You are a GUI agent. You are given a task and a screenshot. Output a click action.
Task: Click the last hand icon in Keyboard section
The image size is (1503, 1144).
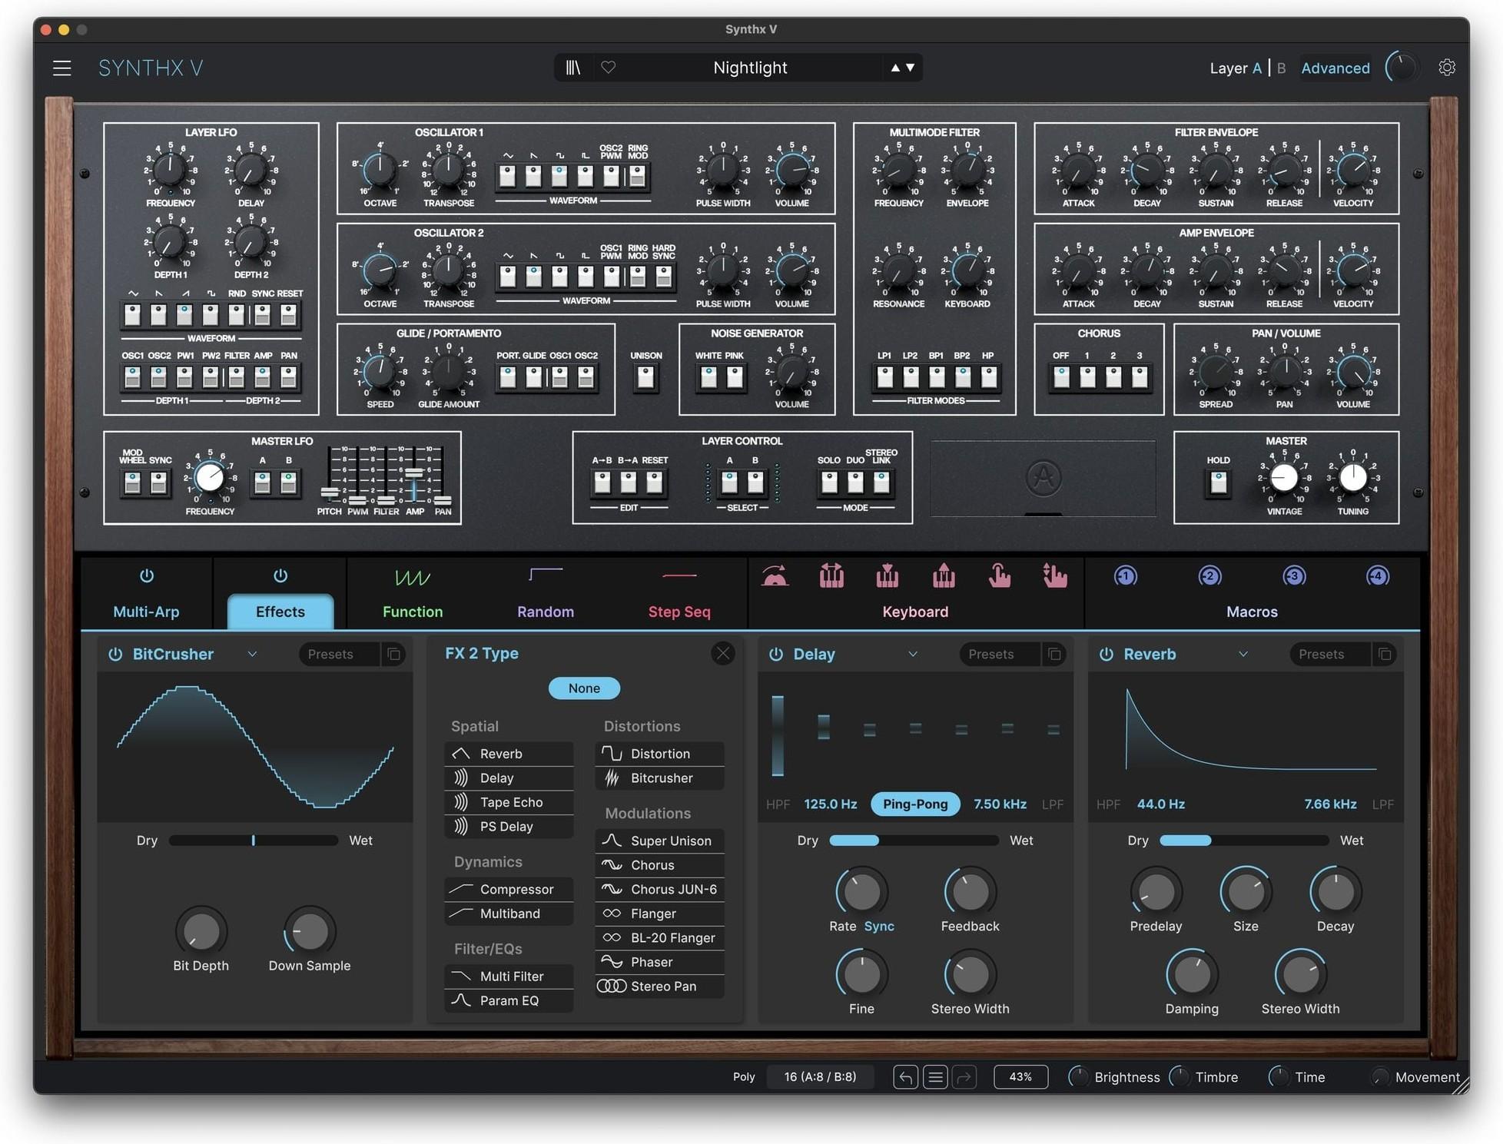(x=1055, y=576)
